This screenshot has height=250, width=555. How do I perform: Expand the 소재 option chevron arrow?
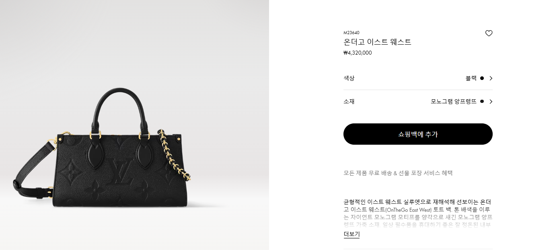click(491, 102)
